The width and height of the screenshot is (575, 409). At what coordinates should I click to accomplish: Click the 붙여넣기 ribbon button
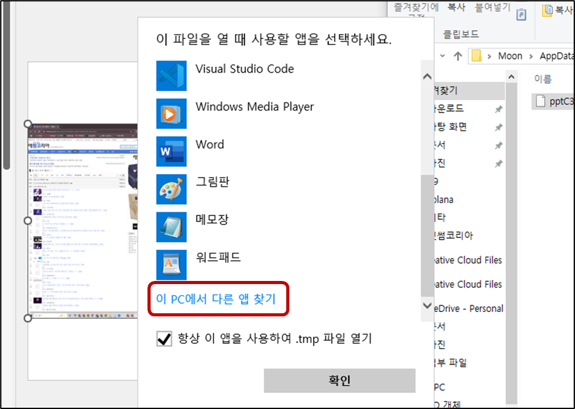pos(493,7)
